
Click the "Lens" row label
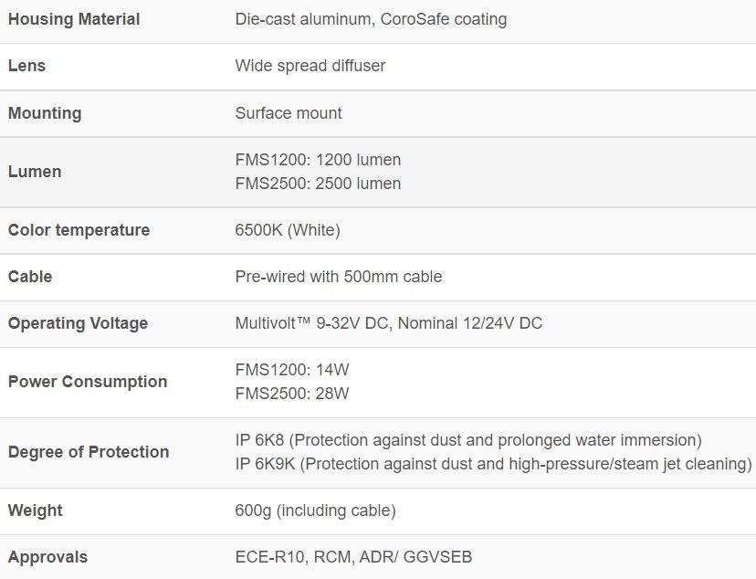pos(26,66)
